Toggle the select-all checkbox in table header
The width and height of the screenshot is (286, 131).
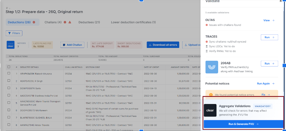coord(9,67)
